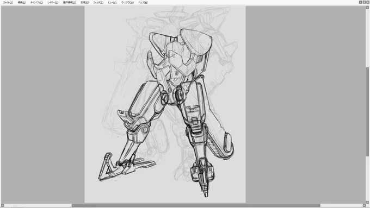The image size is (370, 208).
Task: Open the ヘルプ (Help) menu
Action: pyautogui.click(x=143, y=3)
